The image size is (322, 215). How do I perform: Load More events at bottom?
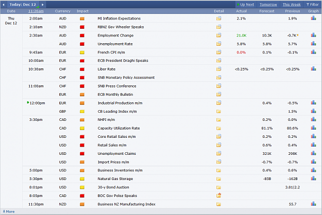[x=9, y=211]
